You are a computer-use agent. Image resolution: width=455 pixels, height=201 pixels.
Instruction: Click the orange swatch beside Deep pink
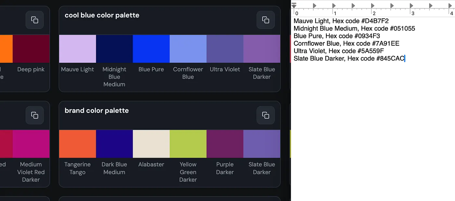click(6, 49)
